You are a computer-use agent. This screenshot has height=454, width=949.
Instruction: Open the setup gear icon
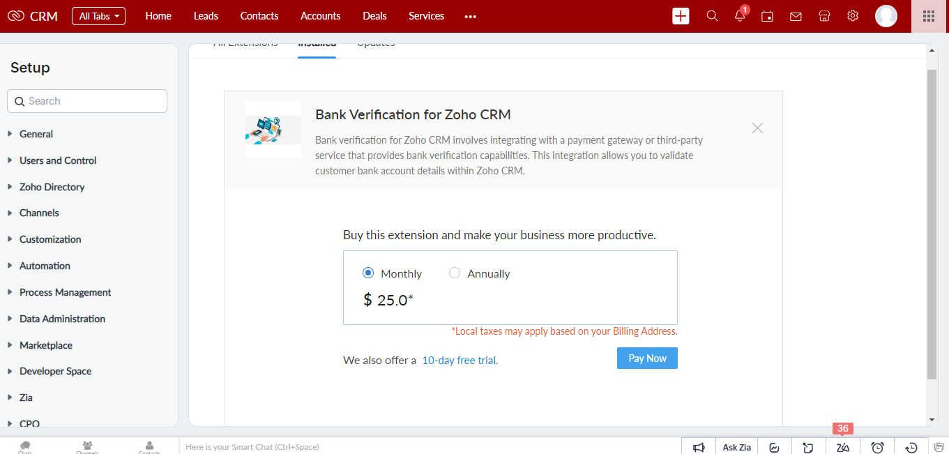click(853, 16)
